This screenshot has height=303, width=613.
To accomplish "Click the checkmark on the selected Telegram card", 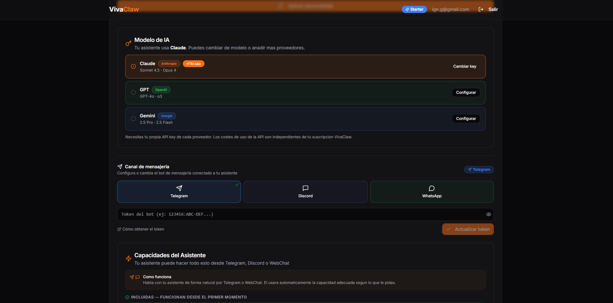I will [237, 185].
